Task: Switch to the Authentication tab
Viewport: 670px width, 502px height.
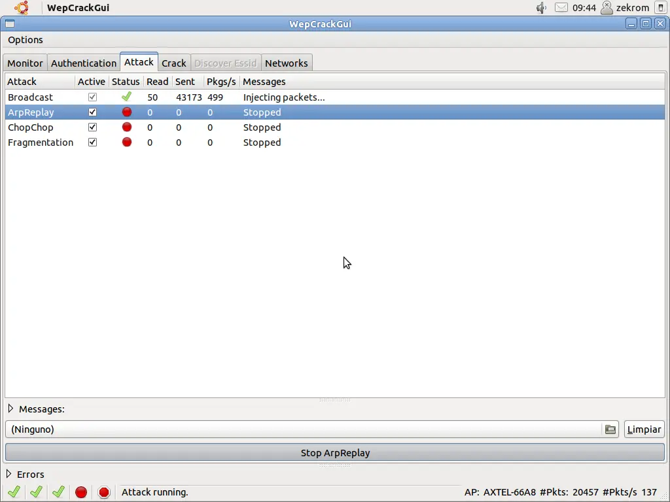Action: [84, 63]
